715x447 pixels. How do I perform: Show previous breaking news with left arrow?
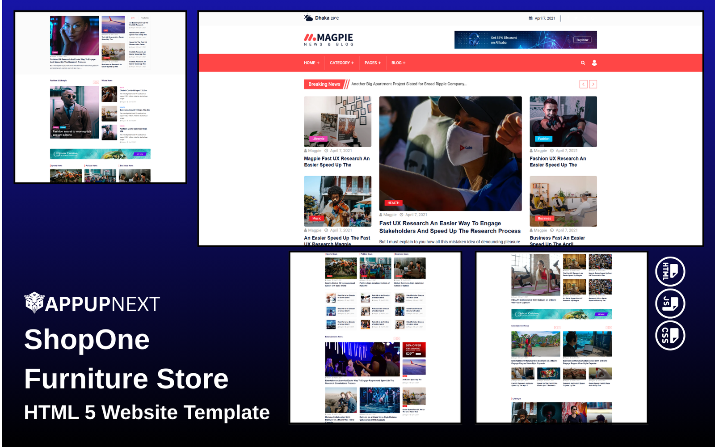coord(583,84)
